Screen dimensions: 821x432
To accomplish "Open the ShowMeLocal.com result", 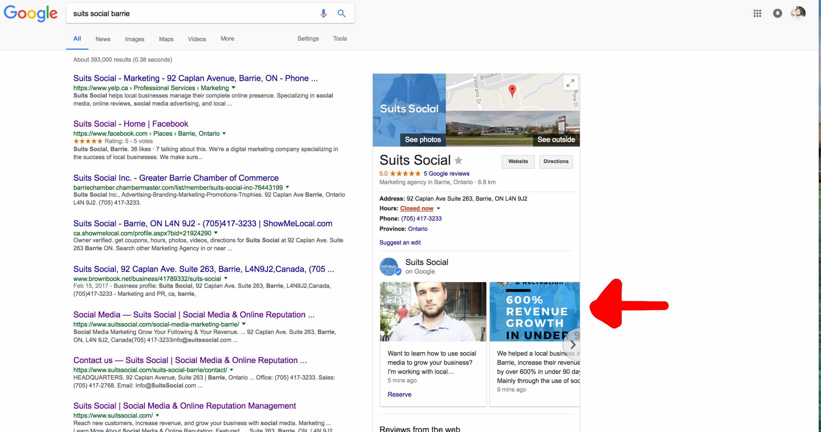I will pos(203,224).
